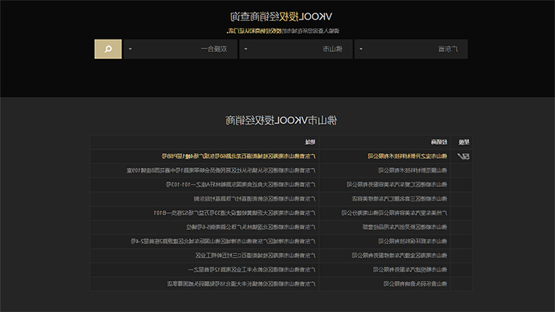Click the 经销商 column header

point(439,142)
